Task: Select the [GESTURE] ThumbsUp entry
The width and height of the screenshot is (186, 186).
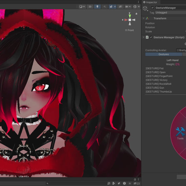Action: 159,92
